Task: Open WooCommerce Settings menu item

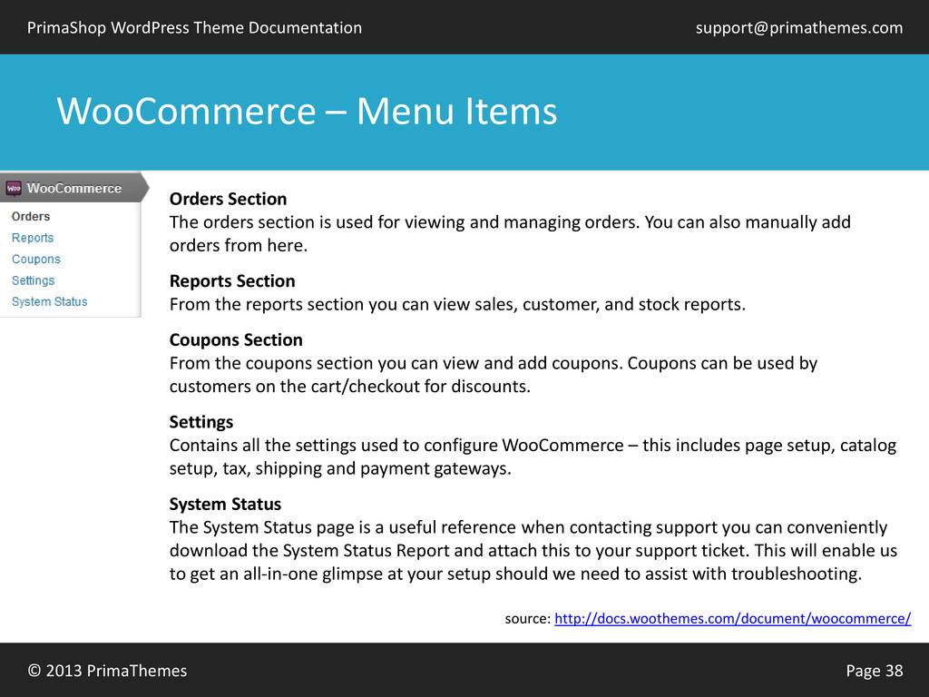Action: (34, 280)
